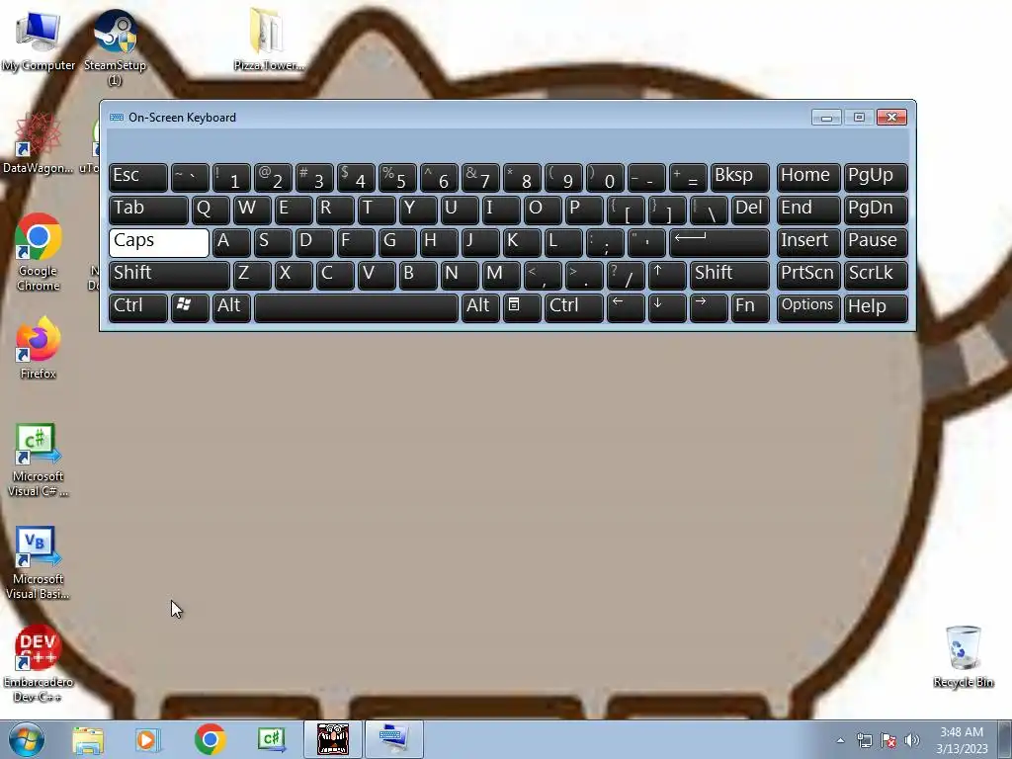Click the G key
Screen dimensions: 1012x759
[x=397, y=243]
